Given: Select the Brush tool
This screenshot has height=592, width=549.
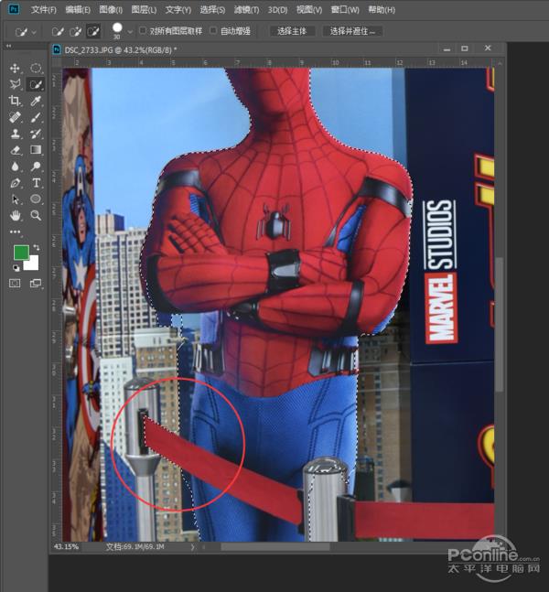Looking at the screenshot, I should [x=36, y=117].
